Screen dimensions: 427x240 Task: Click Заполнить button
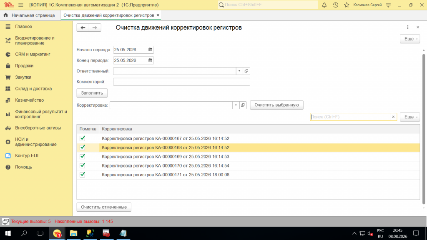coord(92,93)
